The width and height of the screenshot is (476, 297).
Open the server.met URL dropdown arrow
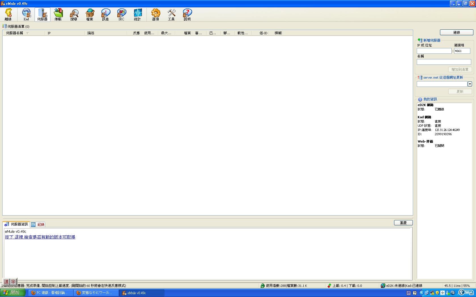[470, 84]
